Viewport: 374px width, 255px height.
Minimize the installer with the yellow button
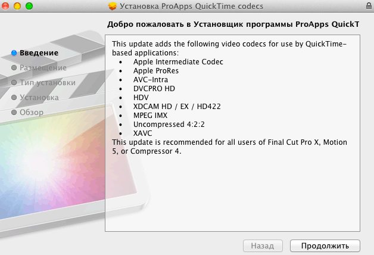coord(17,6)
